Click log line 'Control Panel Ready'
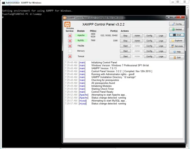The height and width of the screenshot is (149, 190). tap(102, 92)
